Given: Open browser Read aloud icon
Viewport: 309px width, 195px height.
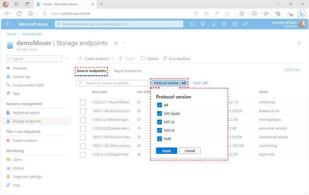Looking at the screenshot, I should click(217, 13).
